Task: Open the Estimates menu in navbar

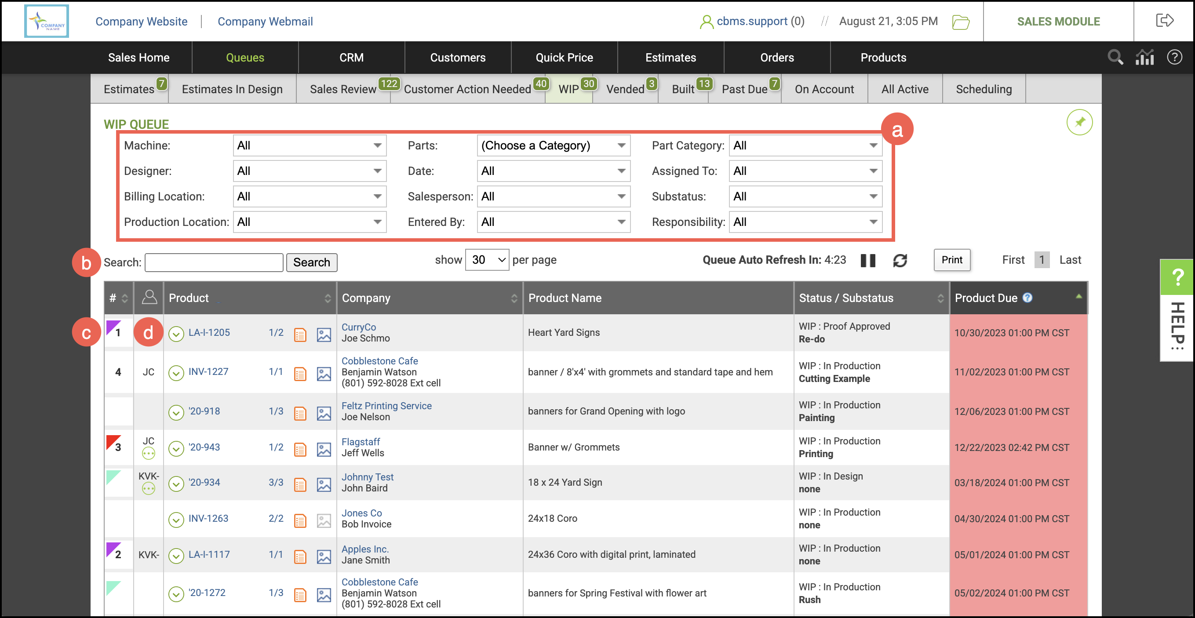Action: point(670,58)
